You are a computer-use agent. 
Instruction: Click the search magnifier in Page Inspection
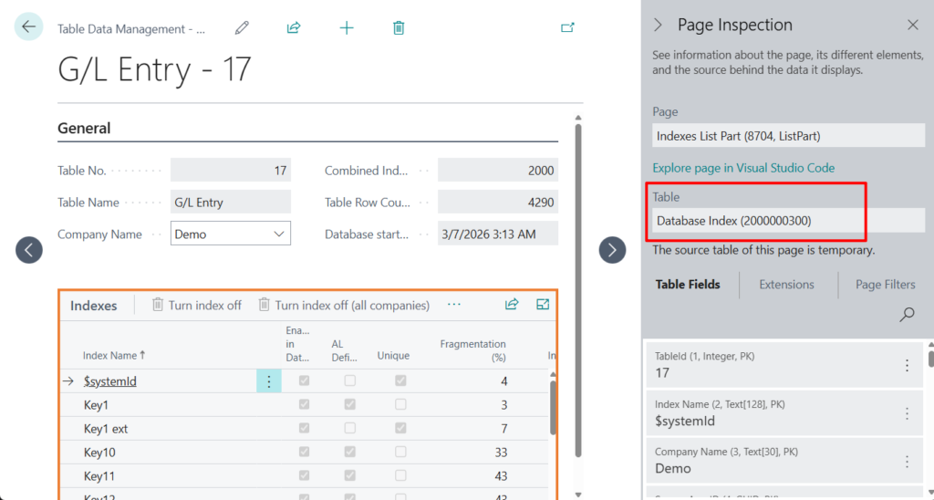[907, 315]
